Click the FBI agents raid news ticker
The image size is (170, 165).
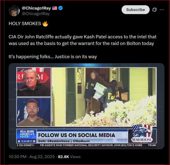point(91,145)
